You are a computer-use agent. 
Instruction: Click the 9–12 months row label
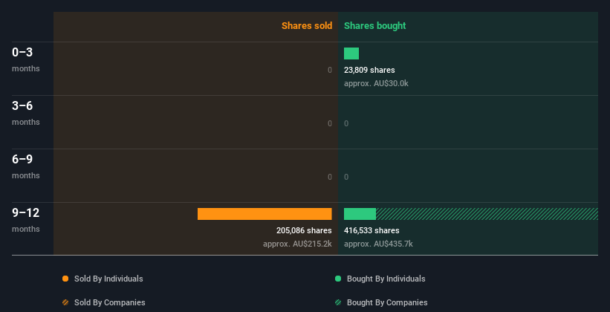pos(26,220)
